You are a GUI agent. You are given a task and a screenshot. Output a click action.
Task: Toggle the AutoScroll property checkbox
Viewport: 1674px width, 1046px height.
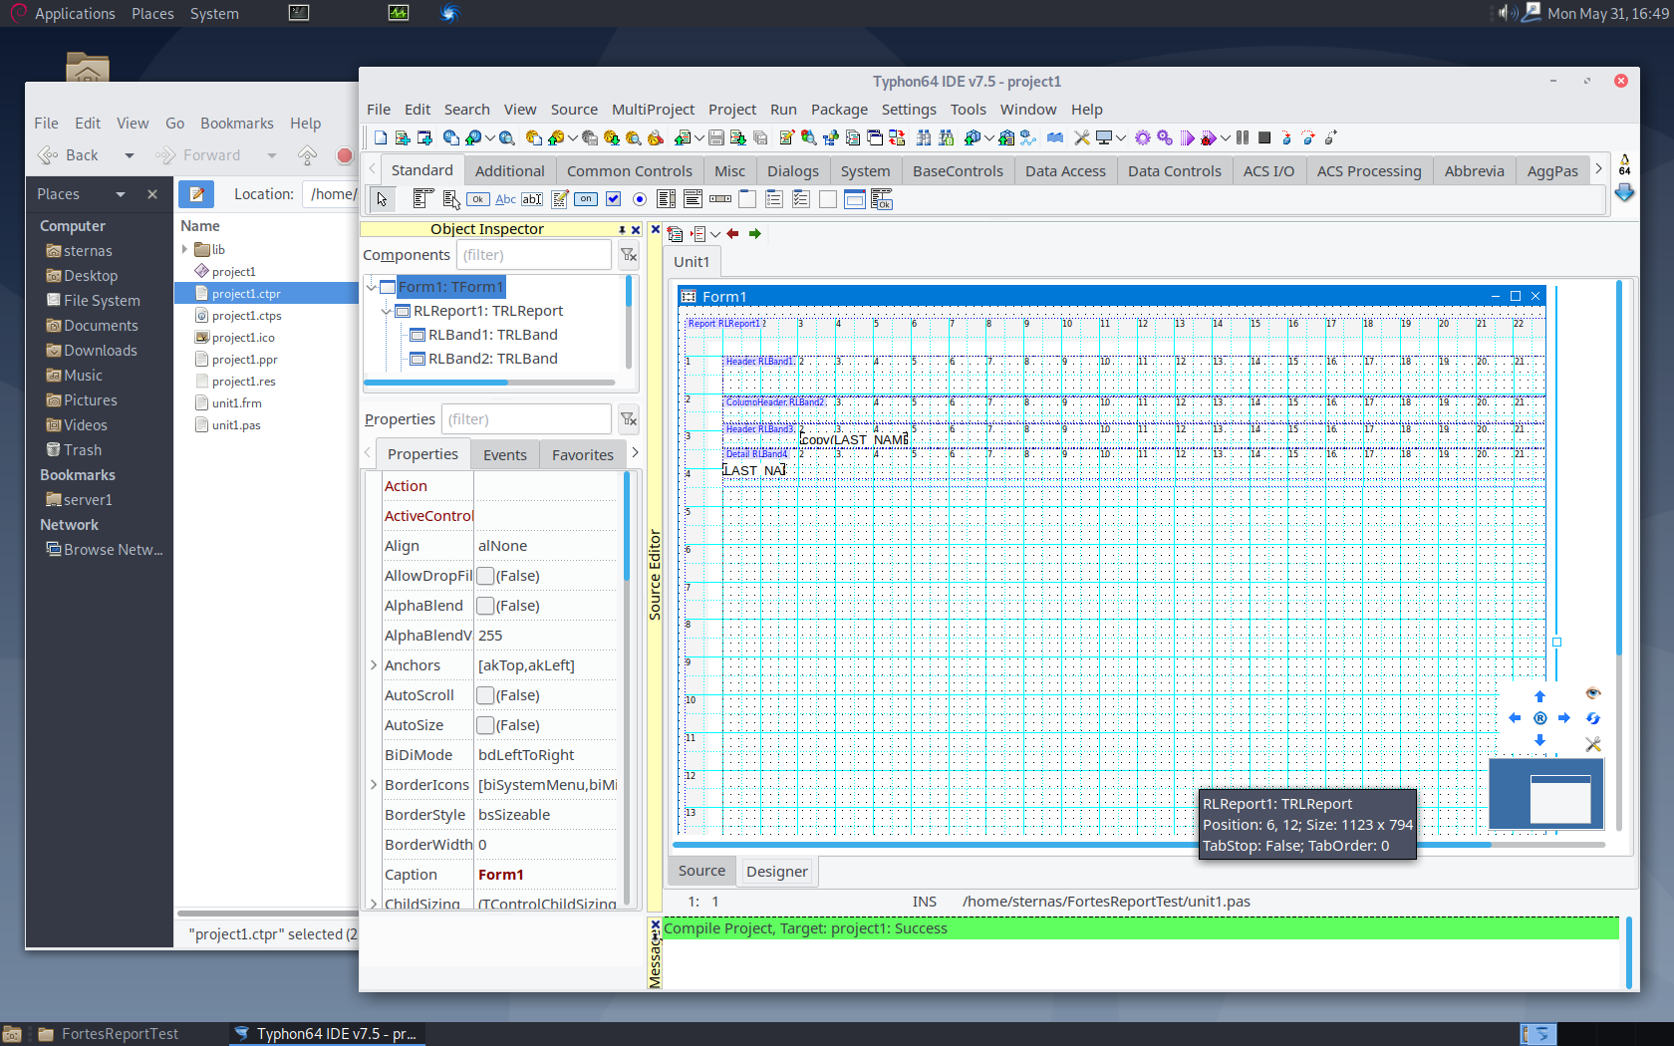(485, 695)
